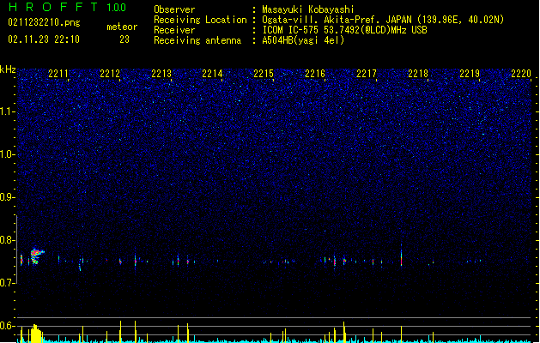Click the 2217 time marker
The width and height of the screenshot is (540, 343).
click(367, 74)
